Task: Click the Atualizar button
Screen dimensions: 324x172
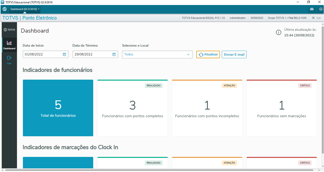Action: (x=208, y=54)
